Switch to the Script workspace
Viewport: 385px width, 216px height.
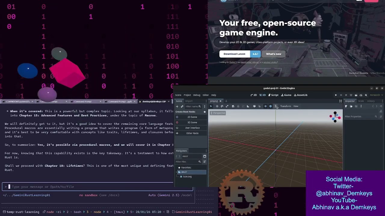(273, 95)
